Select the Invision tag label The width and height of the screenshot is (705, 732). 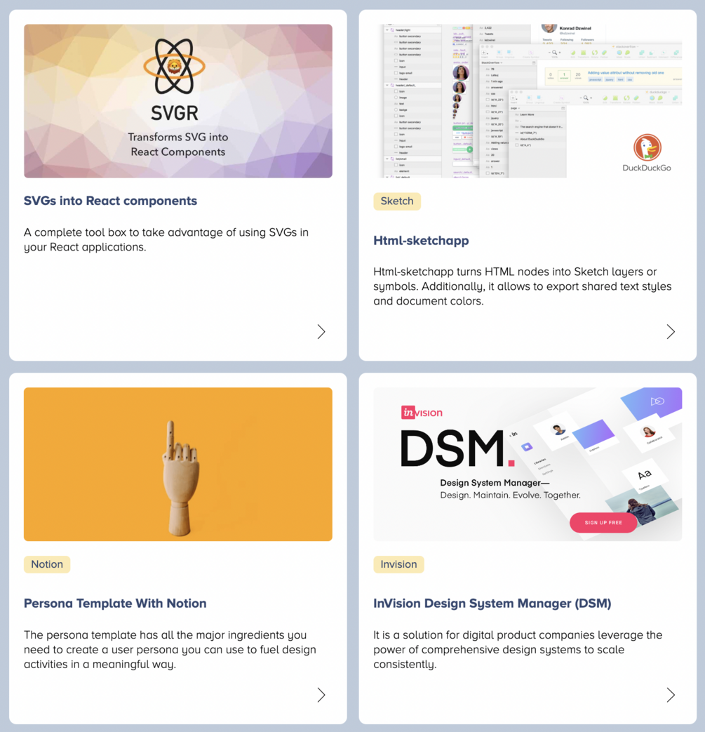click(x=398, y=564)
